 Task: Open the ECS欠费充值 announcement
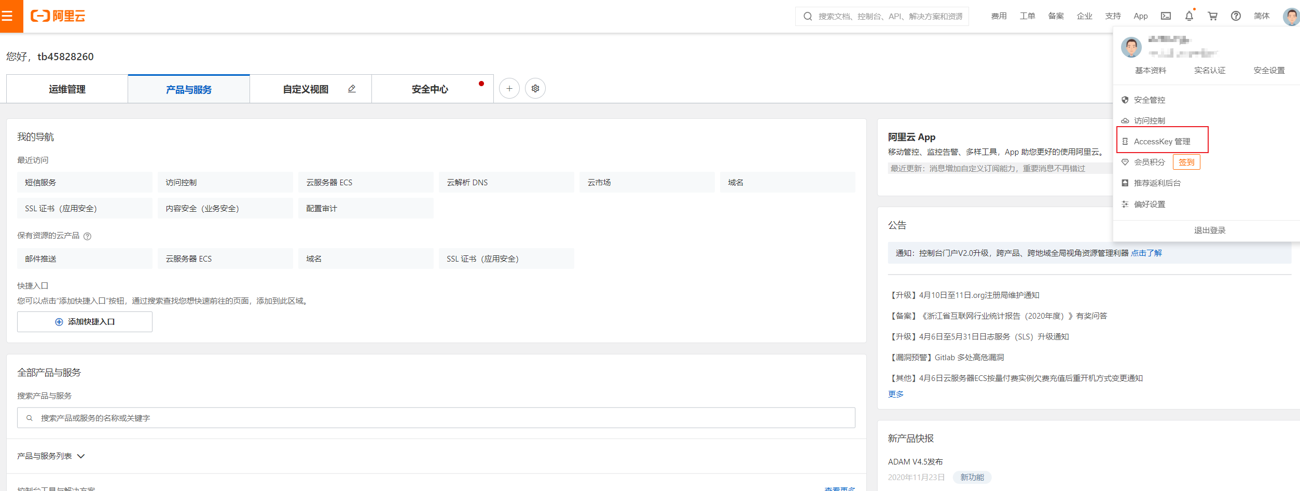pos(1015,378)
